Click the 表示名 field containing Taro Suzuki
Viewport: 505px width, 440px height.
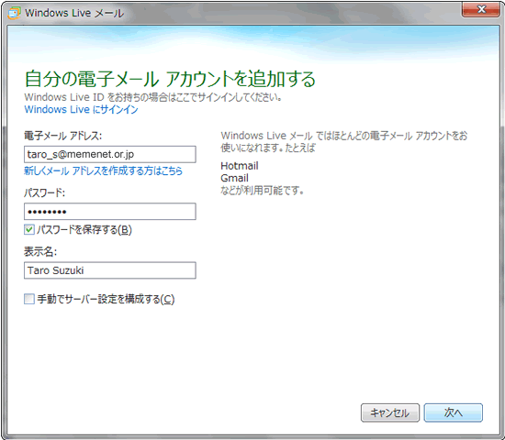[x=110, y=270]
